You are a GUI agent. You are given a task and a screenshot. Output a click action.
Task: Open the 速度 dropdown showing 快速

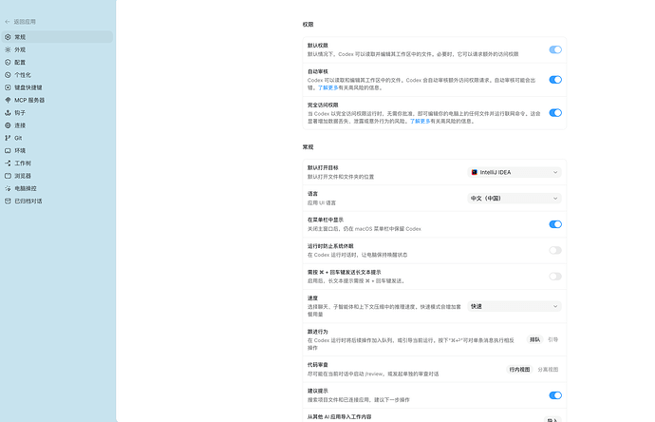[515, 307]
